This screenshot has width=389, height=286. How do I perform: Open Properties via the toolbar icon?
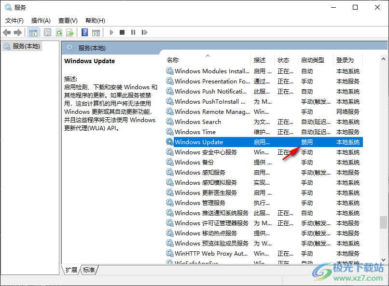[x=47, y=32]
